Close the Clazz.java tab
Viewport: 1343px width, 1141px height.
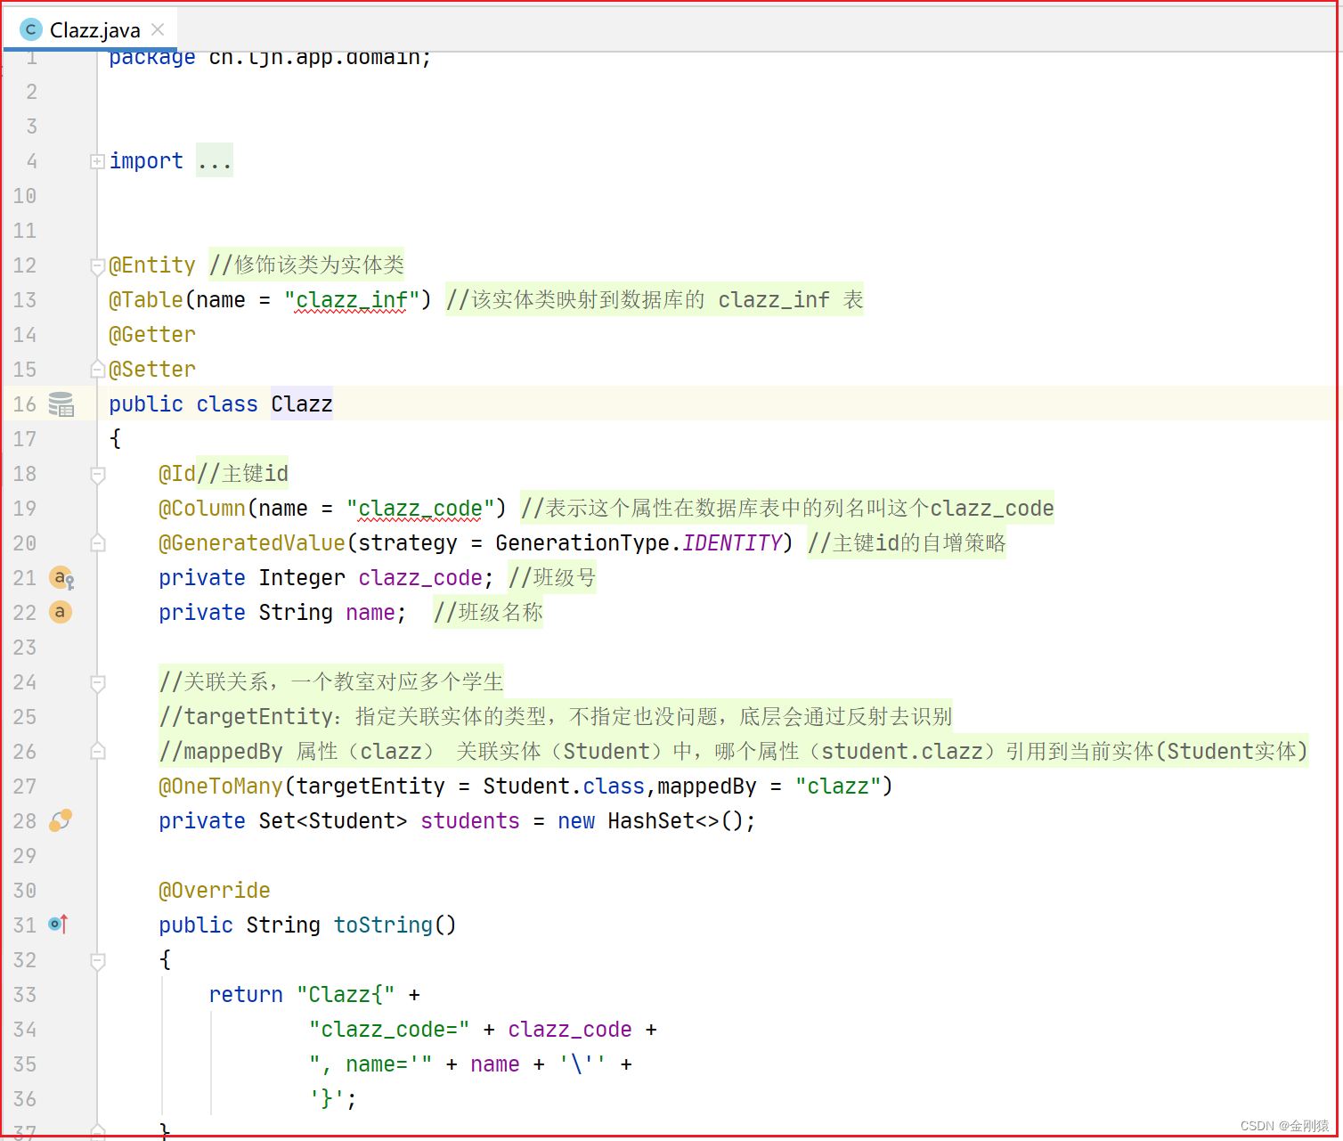tap(158, 29)
